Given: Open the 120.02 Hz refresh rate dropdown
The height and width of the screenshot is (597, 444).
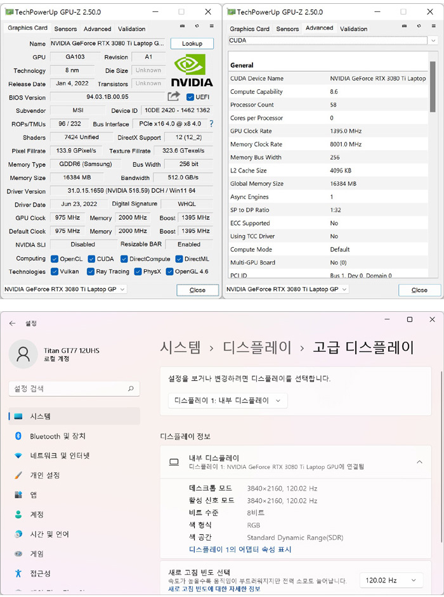Looking at the screenshot, I should point(391,581).
